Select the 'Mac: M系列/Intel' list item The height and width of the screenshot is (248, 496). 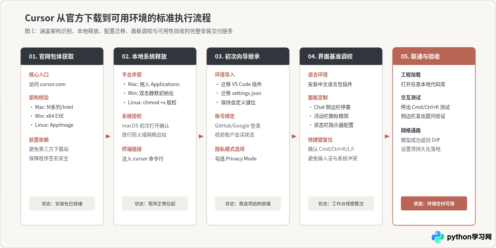tap(51, 107)
